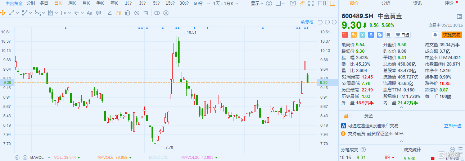The width and height of the screenshot is (465, 161).
Task: Select the 月K monthly chart
Action: pos(86,3)
